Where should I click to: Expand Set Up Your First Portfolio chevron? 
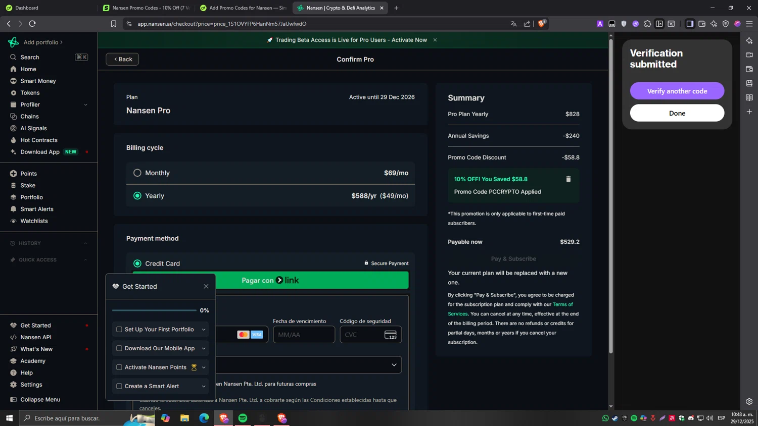[x=204, y=330]
